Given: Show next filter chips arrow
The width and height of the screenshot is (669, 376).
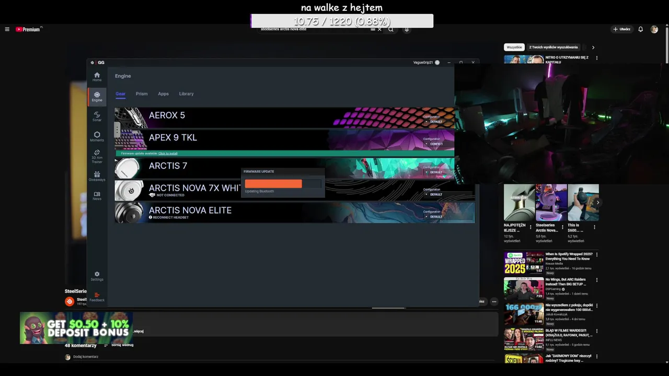Looking at the screenshot, I should pyautogui.click(x=593, y=48).
